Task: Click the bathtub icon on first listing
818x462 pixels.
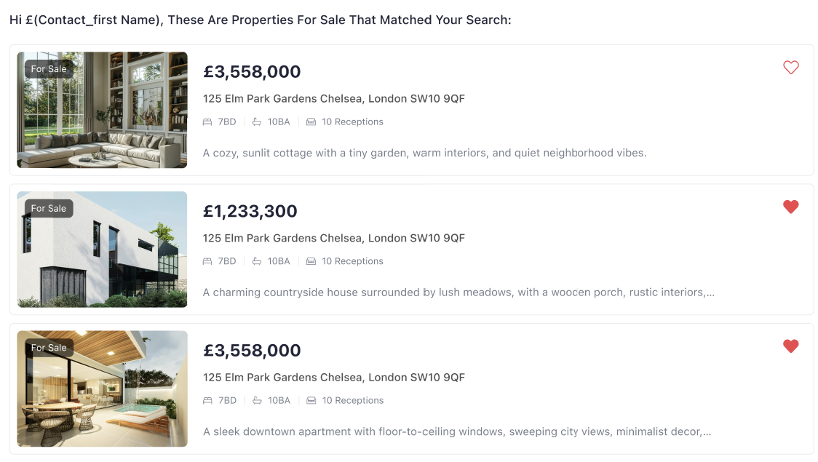Action: (257, 122)
